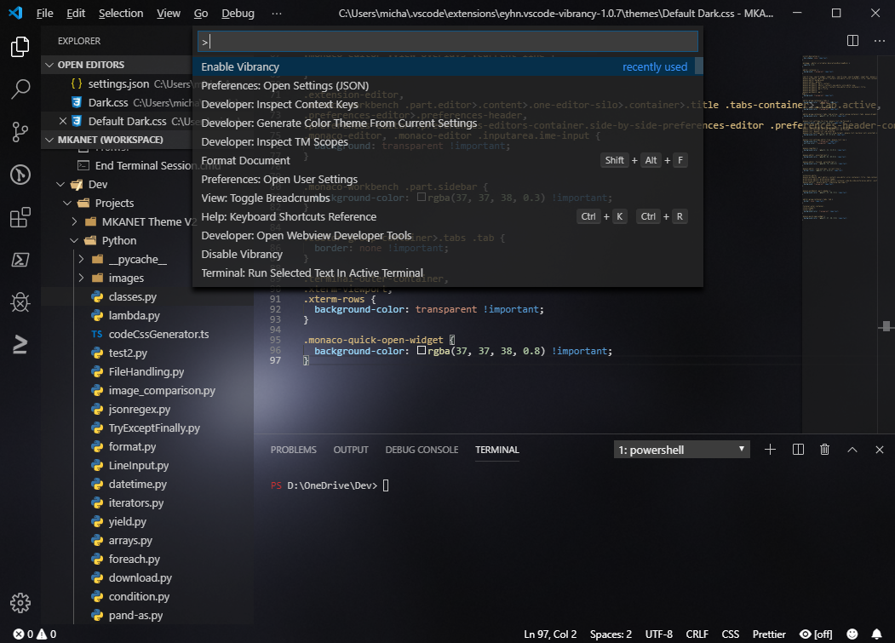Open the Source Control view

click(20, 132)
